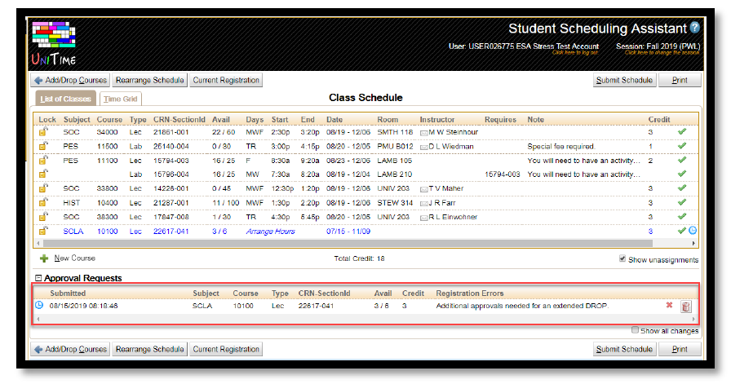Click the top Submit Schedule button

coord(624,80)
